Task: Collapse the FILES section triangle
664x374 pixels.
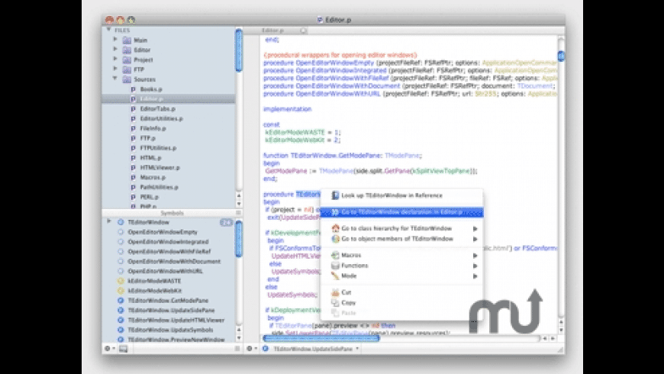Action: [x=109, y=30]
